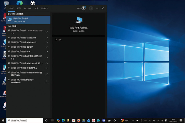Open the search options ellipsis menu
The image size is (185, 123).
coord(97,8)
